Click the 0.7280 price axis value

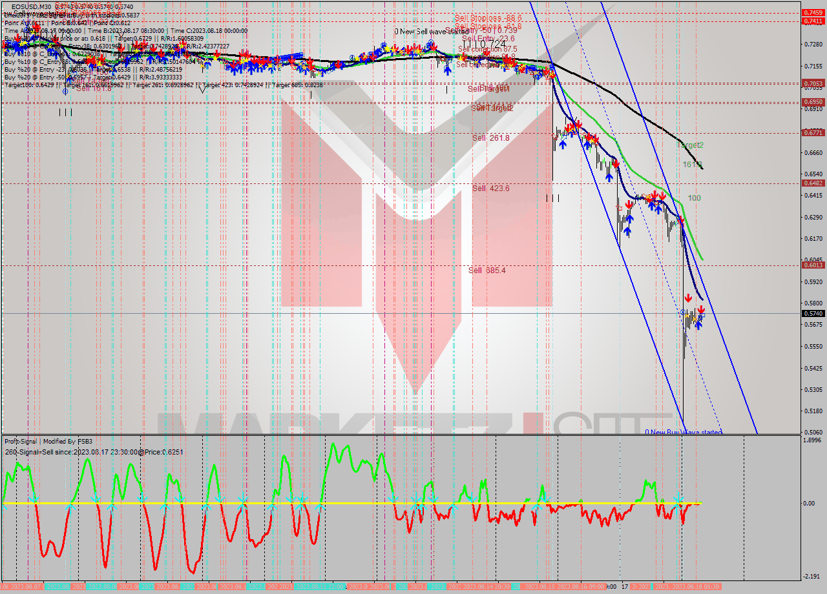(812, 45)
